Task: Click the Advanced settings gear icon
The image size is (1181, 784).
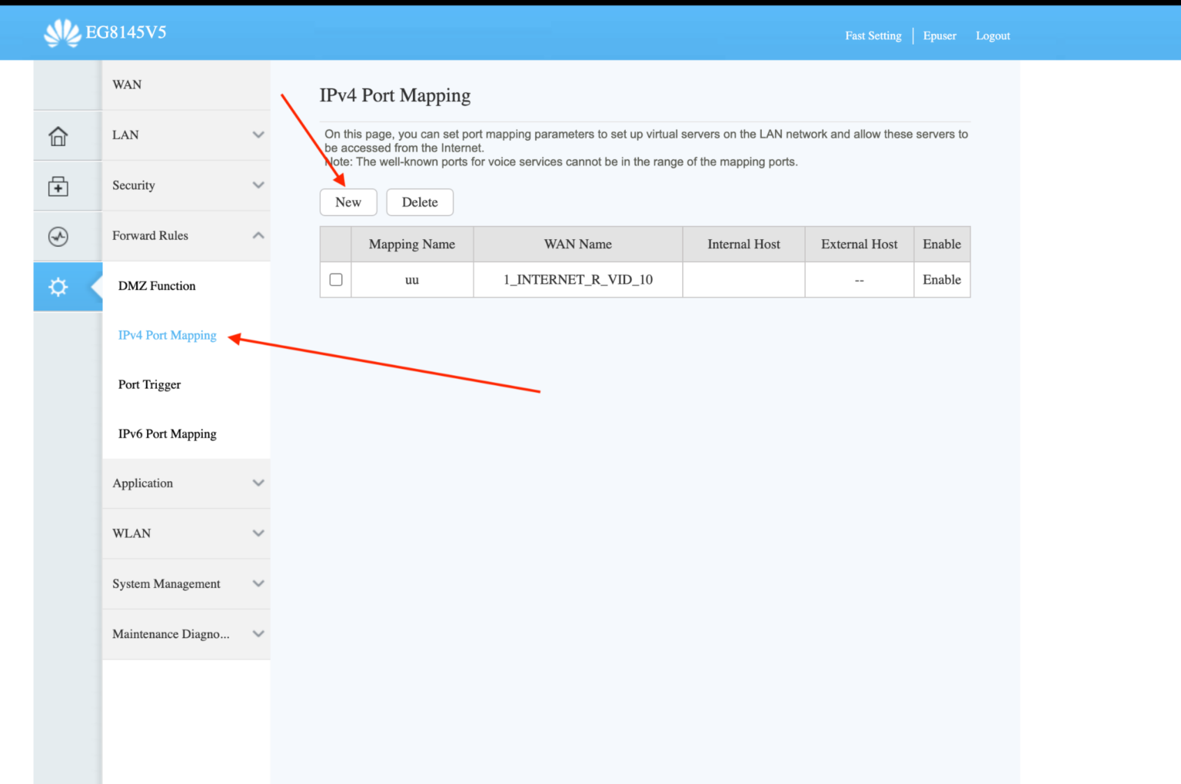Action: coord(58,287)
